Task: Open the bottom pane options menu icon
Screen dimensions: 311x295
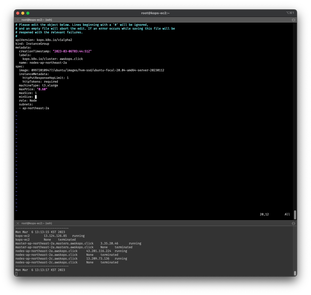Action: tap(294, 223)
